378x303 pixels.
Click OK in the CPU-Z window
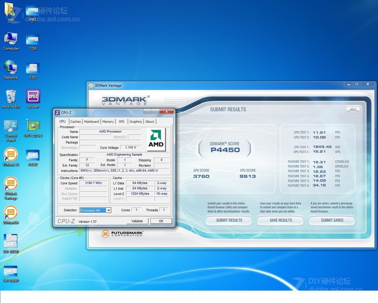click(161, 221)
